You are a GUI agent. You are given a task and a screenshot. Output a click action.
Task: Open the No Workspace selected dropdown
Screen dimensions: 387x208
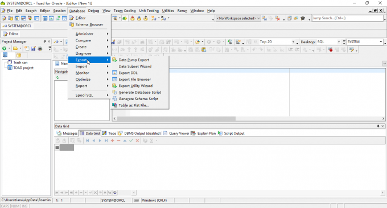(x=238, y=18)
